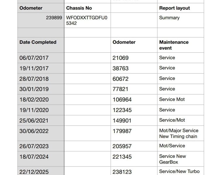Select the date 22/12/2025
This screenshot has height=175, width=217.
tap(34, 172)
